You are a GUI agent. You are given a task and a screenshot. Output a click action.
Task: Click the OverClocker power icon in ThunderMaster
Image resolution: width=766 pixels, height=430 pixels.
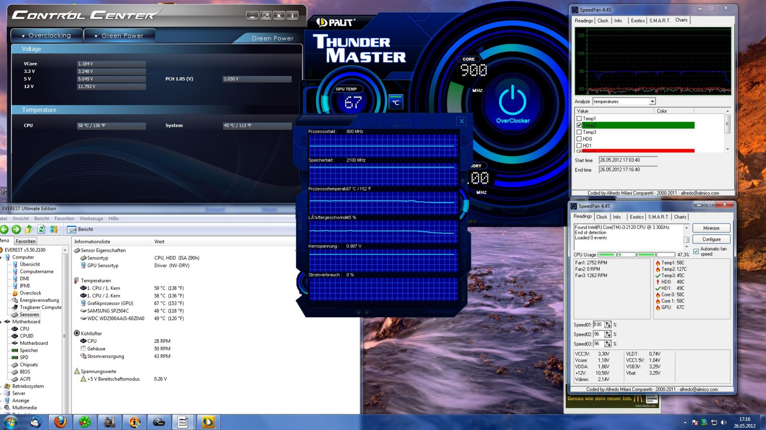coord(513,101)
